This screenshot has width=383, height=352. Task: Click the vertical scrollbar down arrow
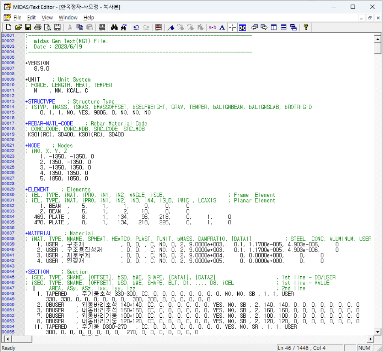[x=377, y=332]
